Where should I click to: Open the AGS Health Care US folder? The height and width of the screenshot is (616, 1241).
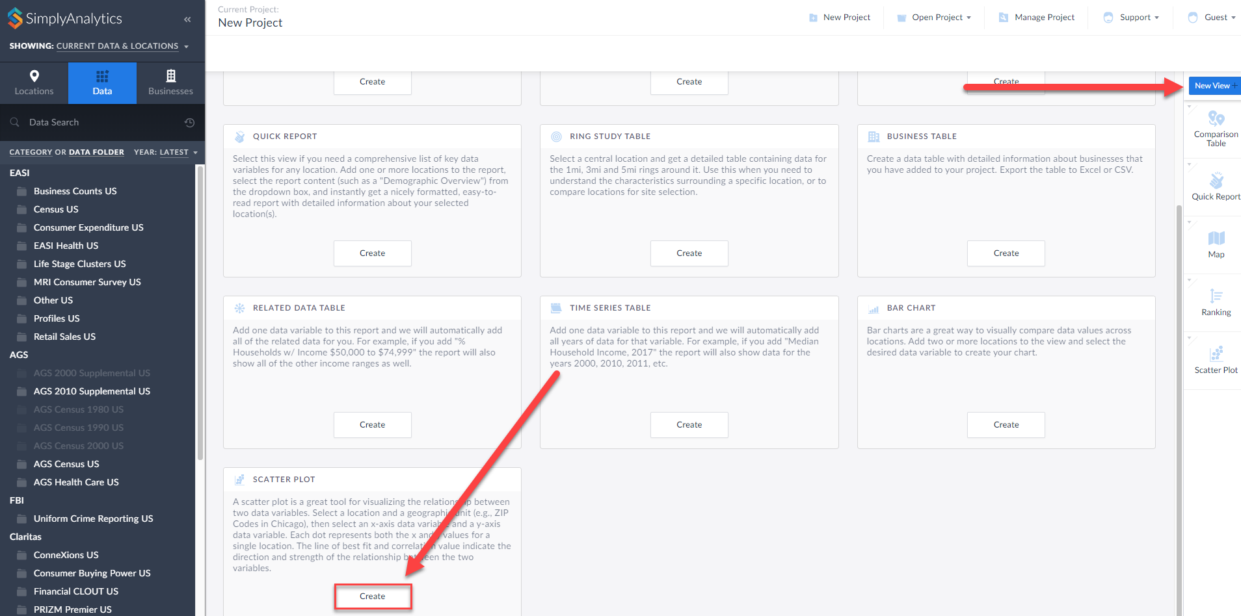[x=76, y=482]
